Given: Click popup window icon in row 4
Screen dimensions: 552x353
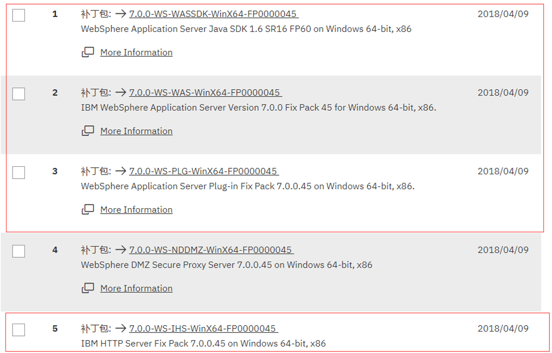Looking at the screenshot, I should [88, 288].
